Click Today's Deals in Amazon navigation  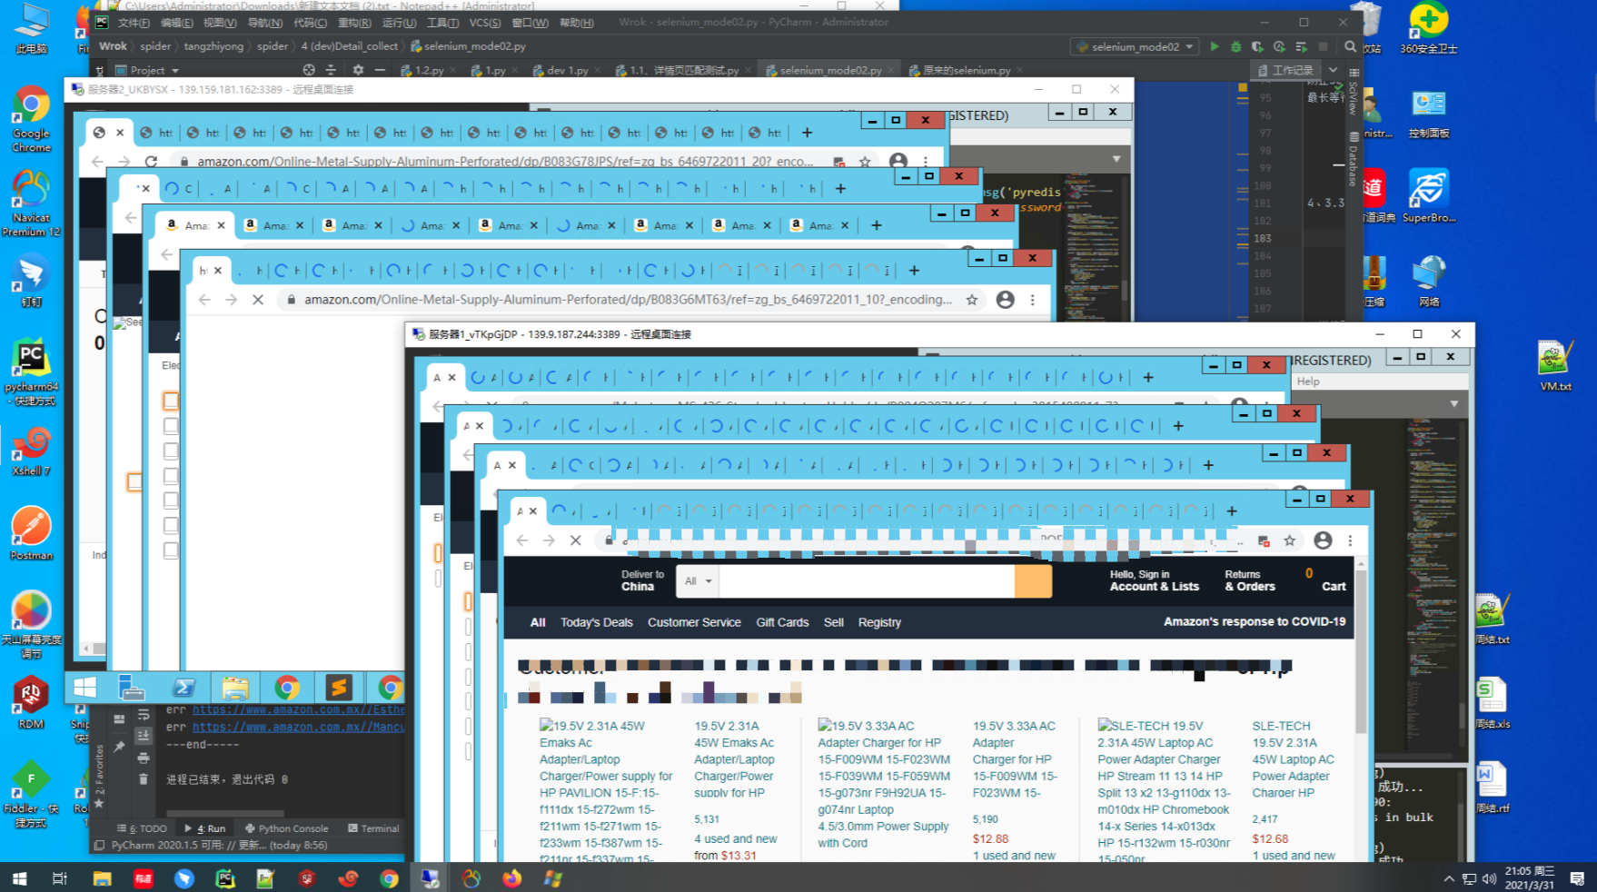[x=596, y=622]
